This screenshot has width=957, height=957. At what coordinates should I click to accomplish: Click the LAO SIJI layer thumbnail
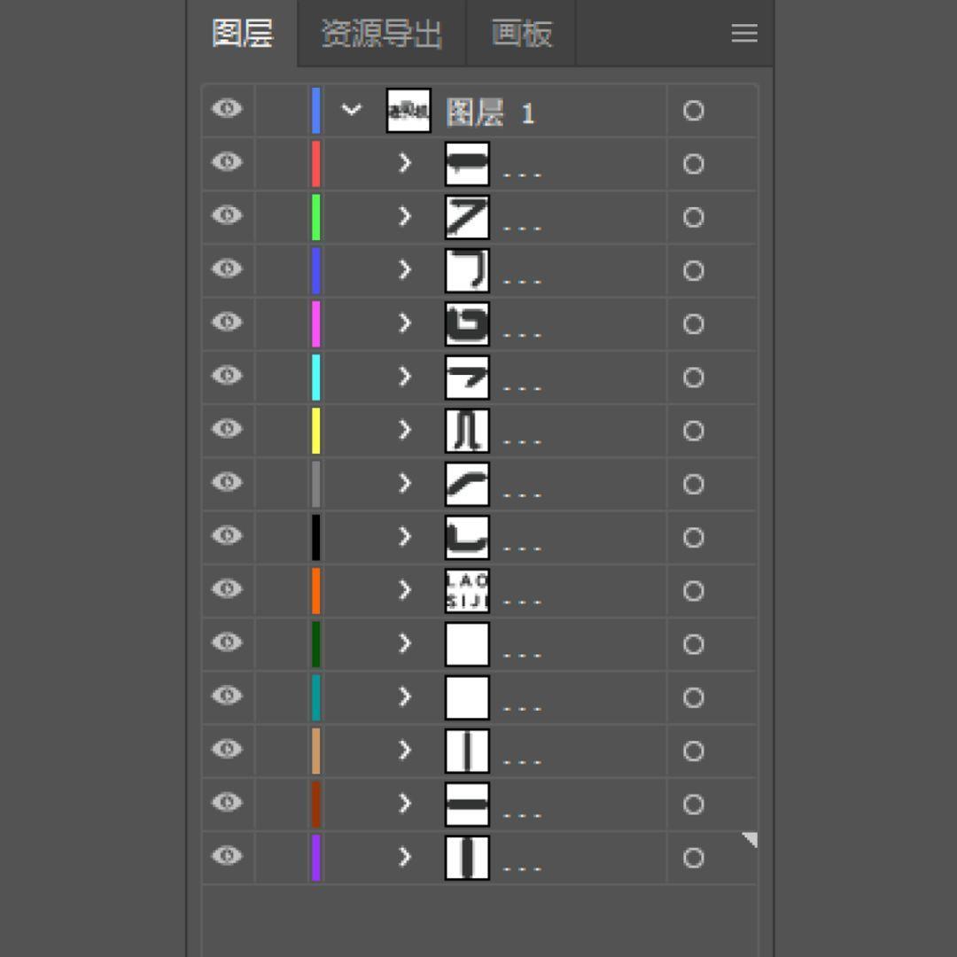click(x=467, y=590)
